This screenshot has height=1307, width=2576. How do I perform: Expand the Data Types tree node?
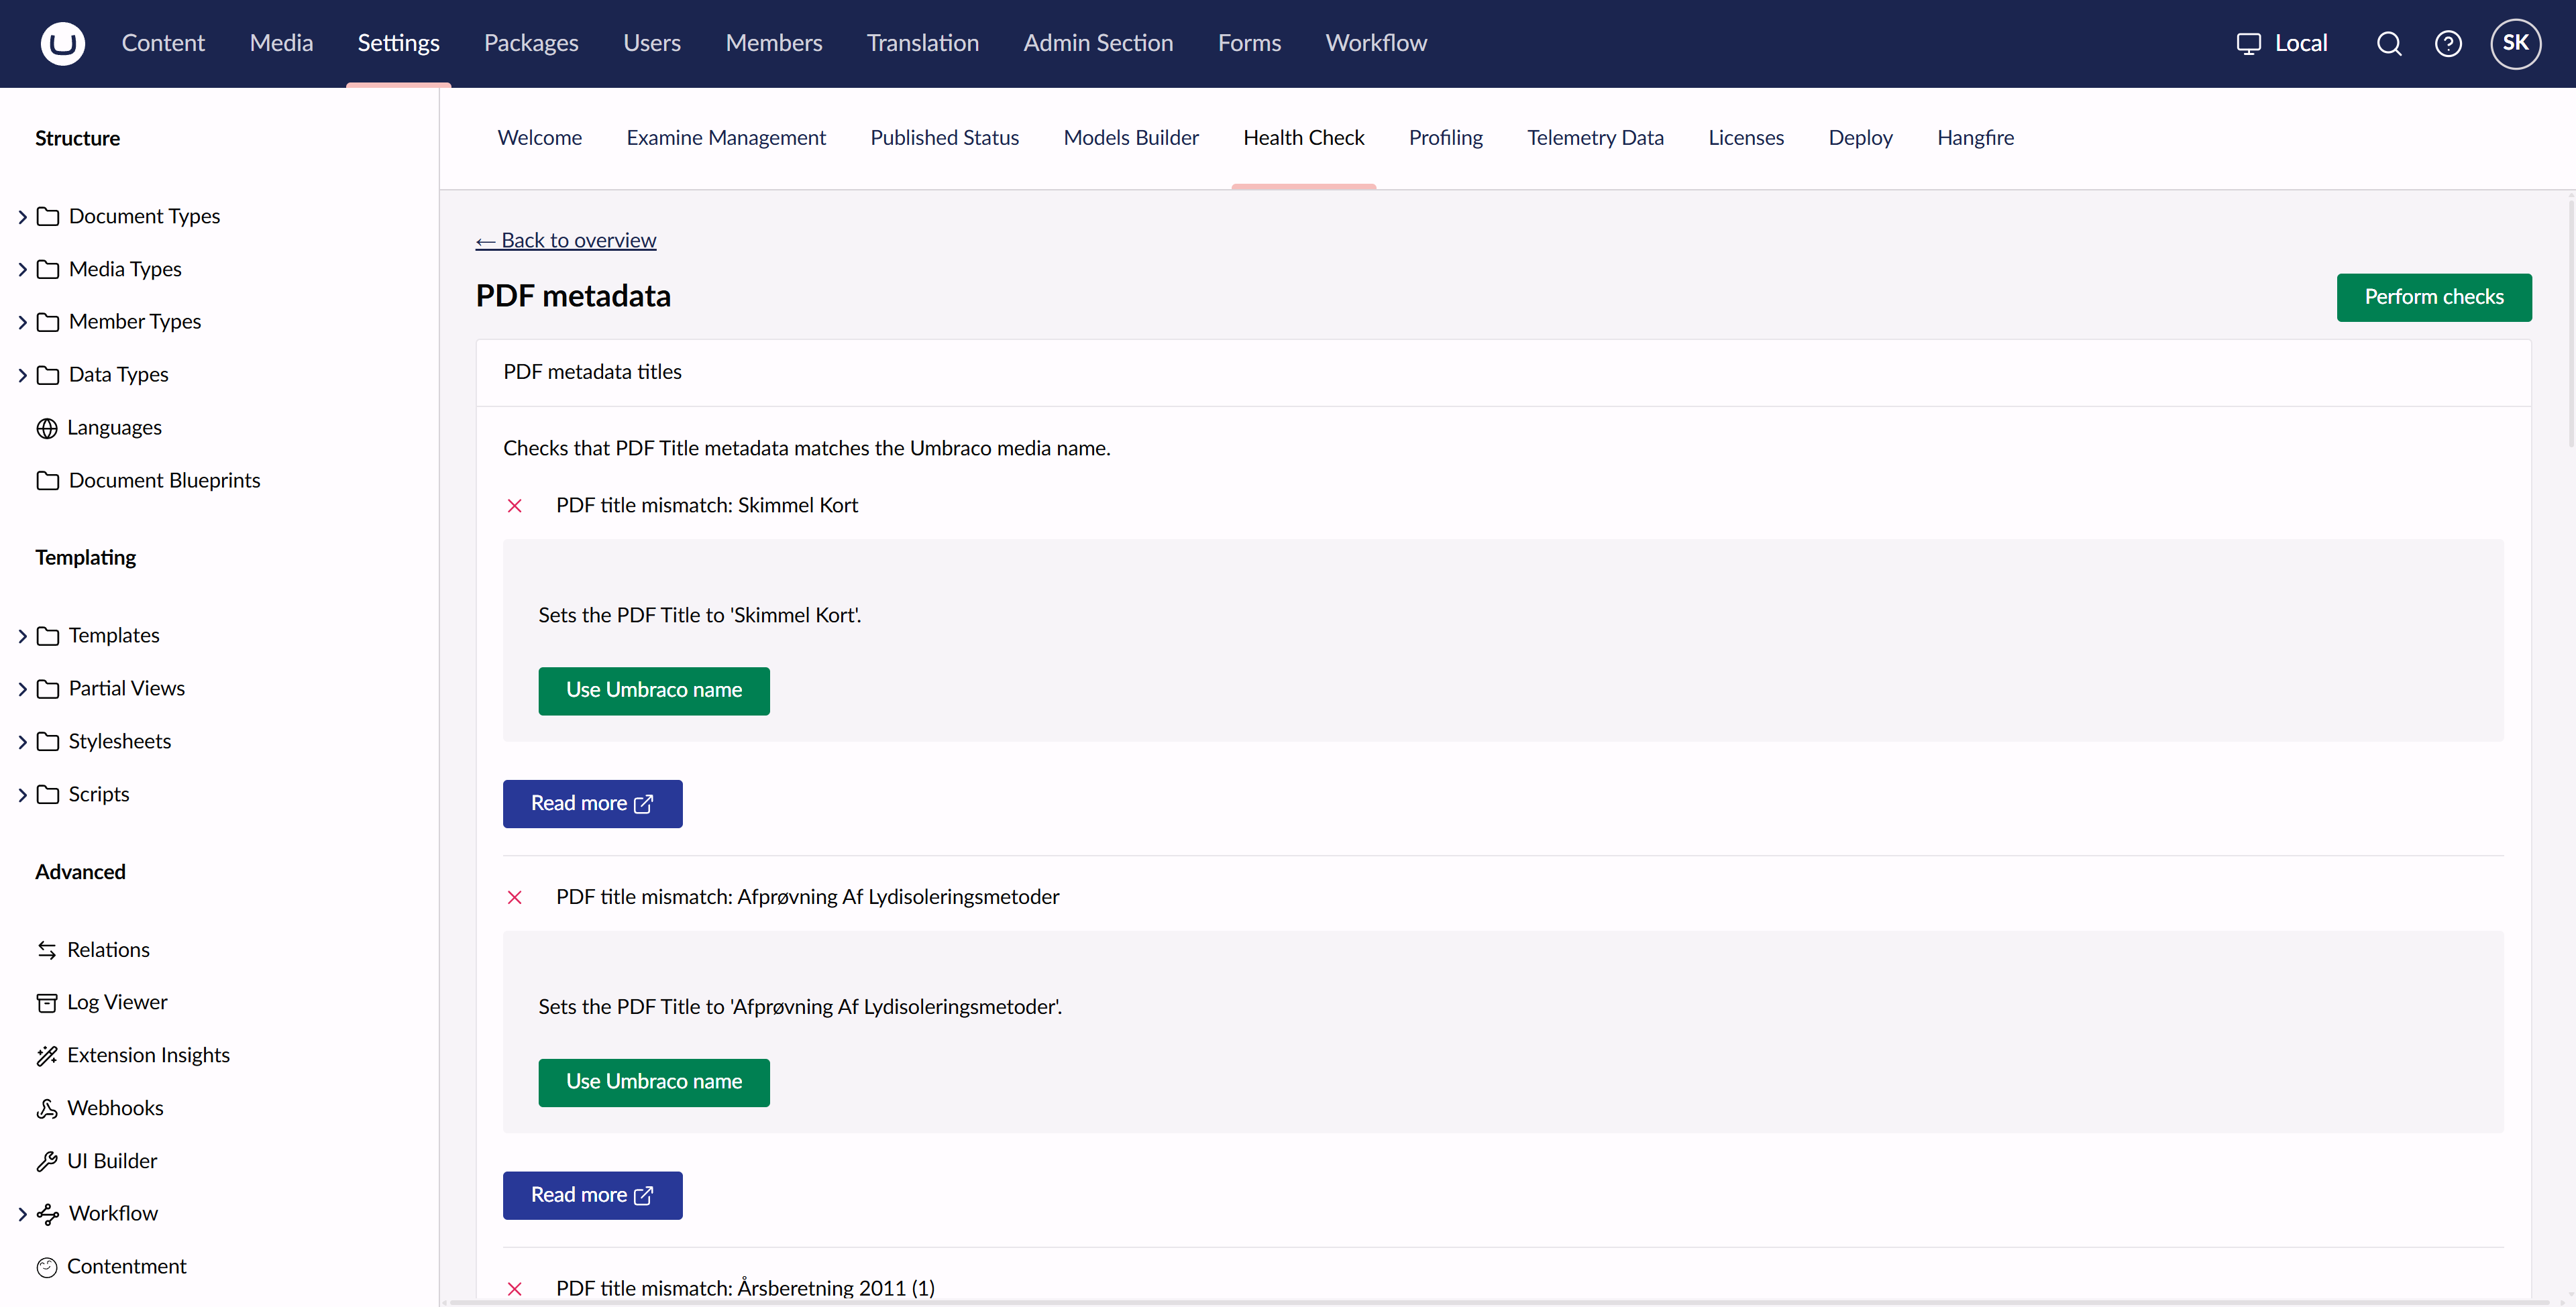coord(22,375)
